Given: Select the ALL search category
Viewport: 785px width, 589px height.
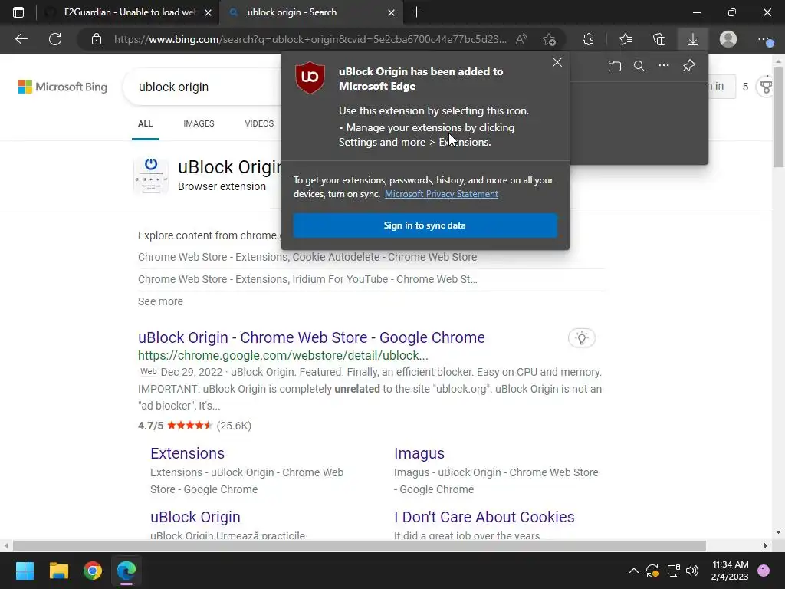Looking at the screenshot, I should [145, 123].
